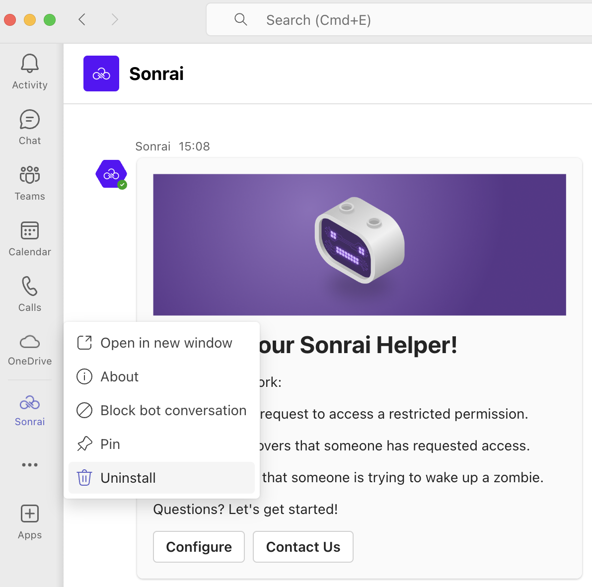Click the Pin pushpin icon
This screenshot has width=592, height=587.
(x=84, y=444)
